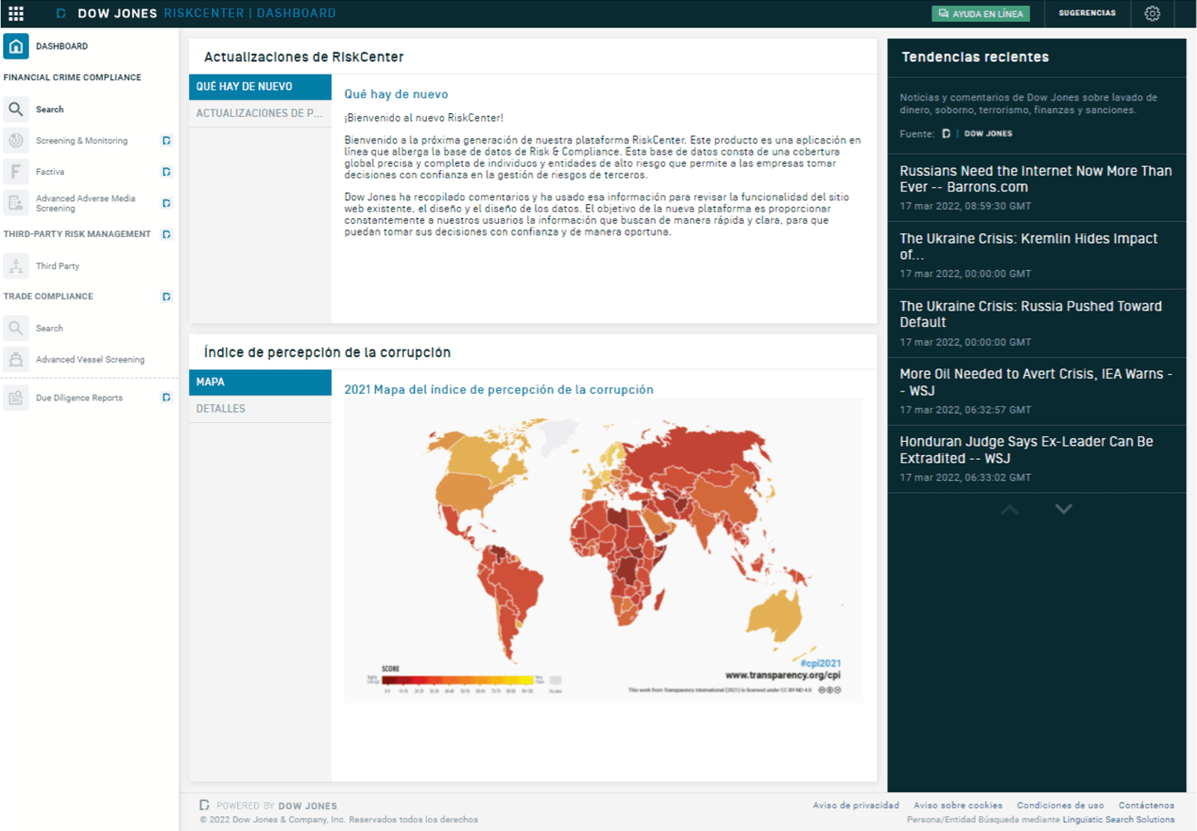The width and height of the screenshot is (1197, 831).
Task: Open Dashboard in the sidebar
Action: point(62,46)
